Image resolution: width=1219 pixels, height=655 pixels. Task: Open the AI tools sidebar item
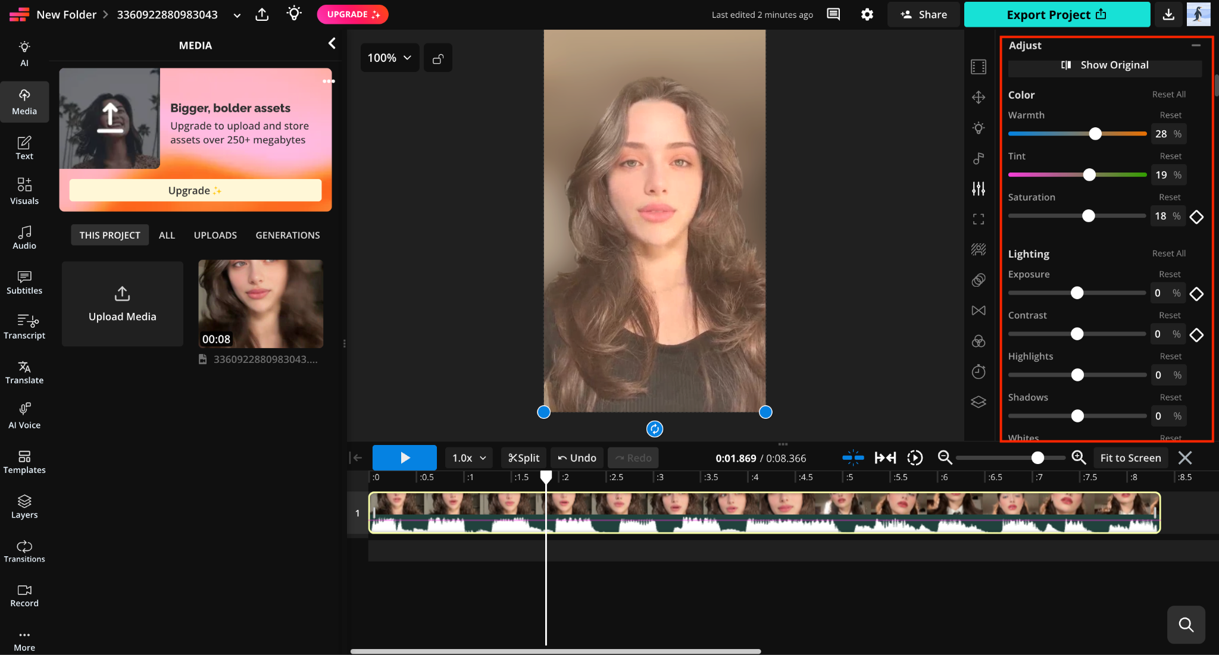(x=24, y=54)
